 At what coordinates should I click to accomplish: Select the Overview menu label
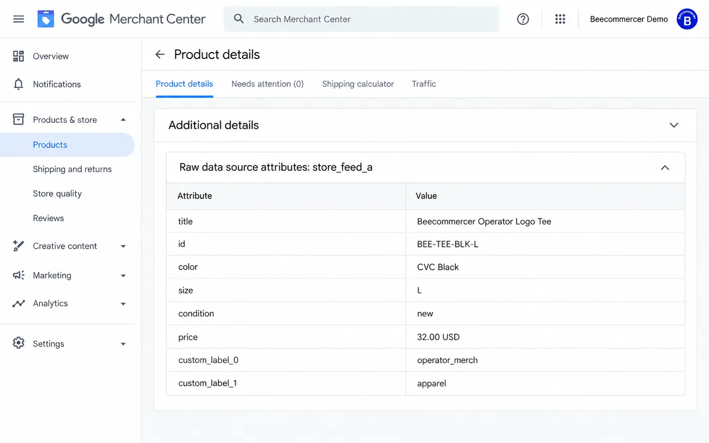coord(51,56)
